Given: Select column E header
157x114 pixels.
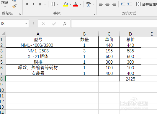Looking at the screenshot, I should point(149,34).
